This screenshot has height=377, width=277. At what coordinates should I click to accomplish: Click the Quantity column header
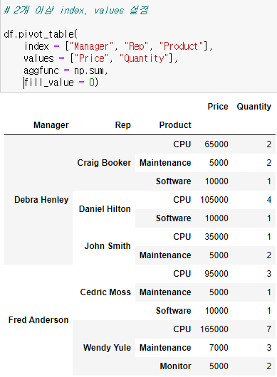[x=254, y=107]
